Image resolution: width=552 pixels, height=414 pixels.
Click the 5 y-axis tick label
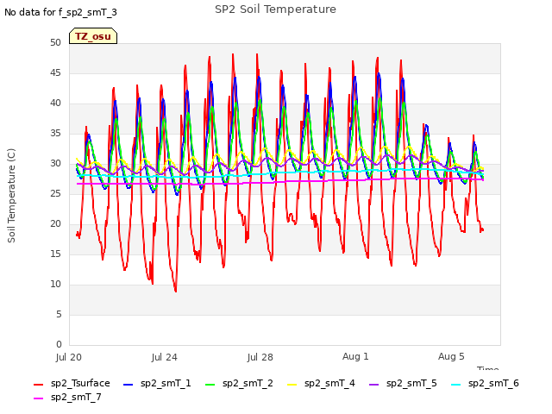coord(59,314)
